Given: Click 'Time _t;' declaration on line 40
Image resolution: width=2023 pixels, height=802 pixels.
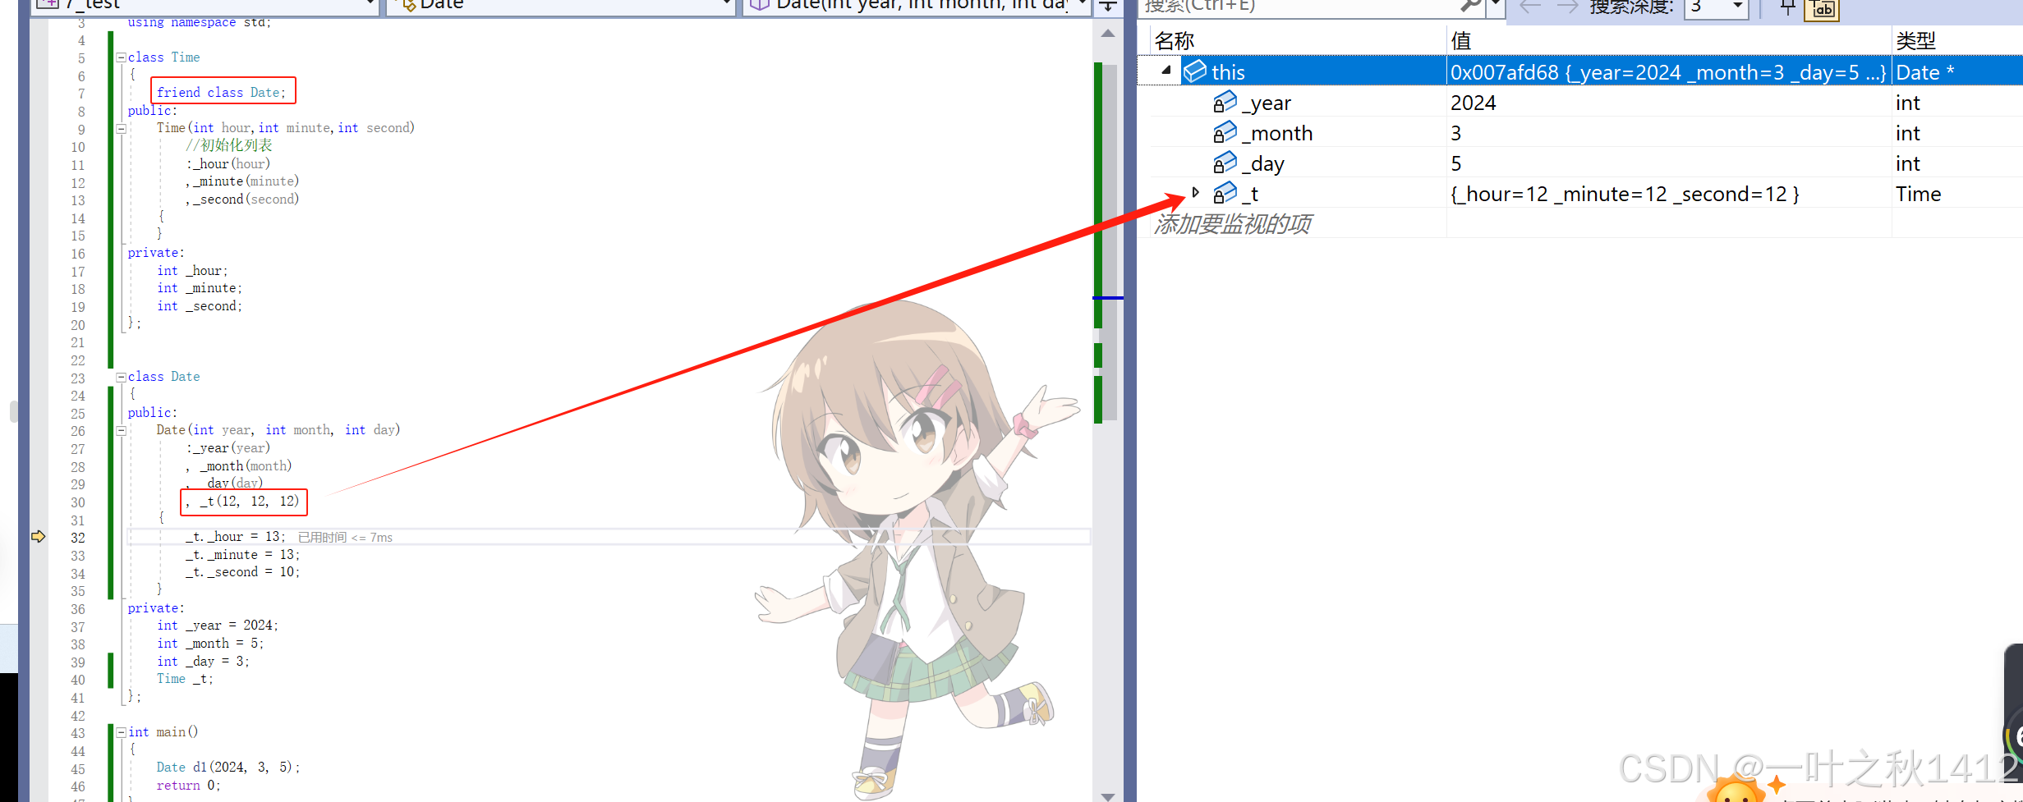Looking at the screenshot, I should [x=185, y=679].
